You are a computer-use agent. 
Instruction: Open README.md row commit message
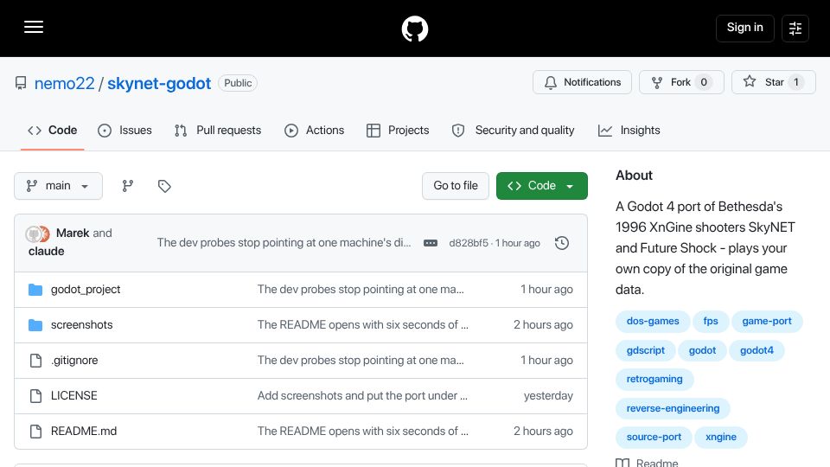[362, 432]
